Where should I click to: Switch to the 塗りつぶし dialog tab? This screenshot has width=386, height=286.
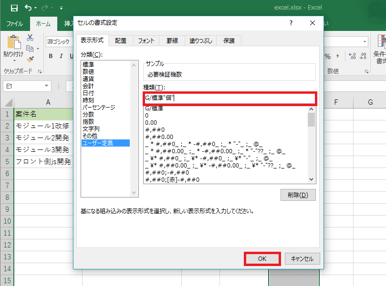pos(200,41)
